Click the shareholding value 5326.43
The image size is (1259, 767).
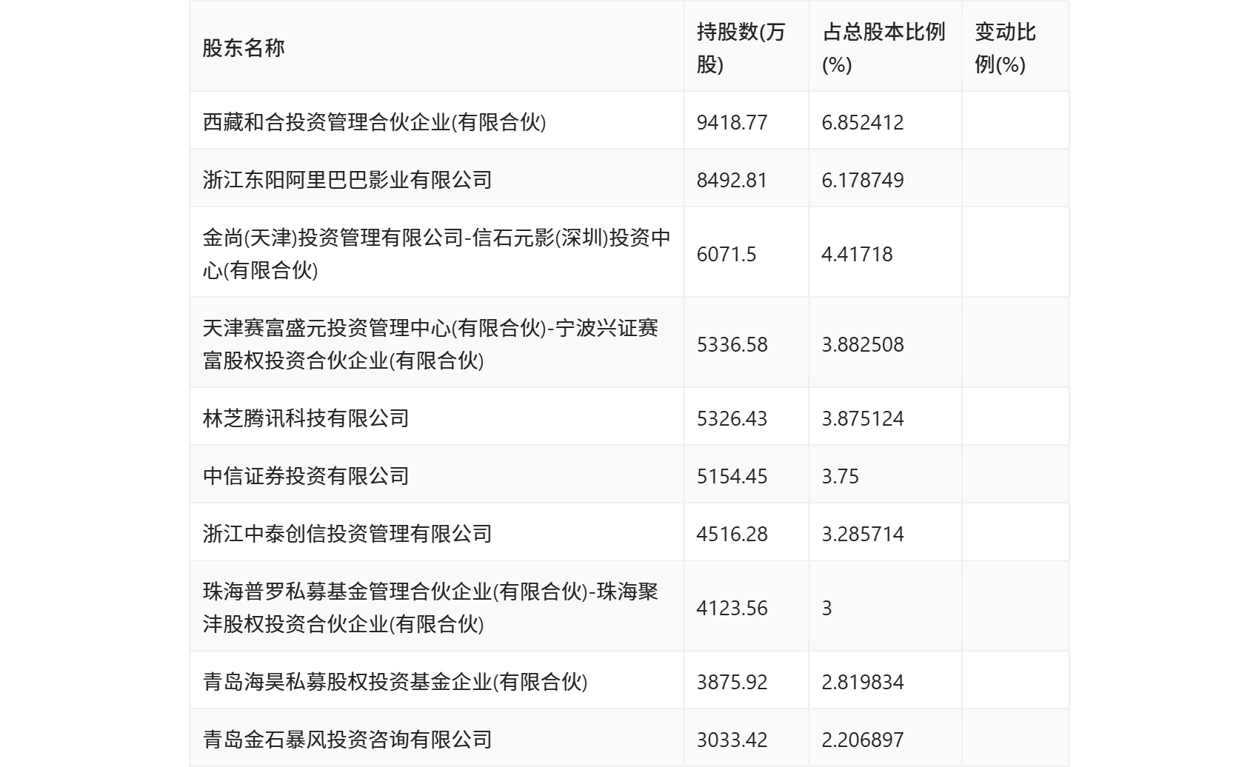[732, 418]
